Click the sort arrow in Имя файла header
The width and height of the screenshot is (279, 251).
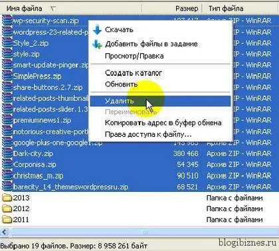pos(53,9)
